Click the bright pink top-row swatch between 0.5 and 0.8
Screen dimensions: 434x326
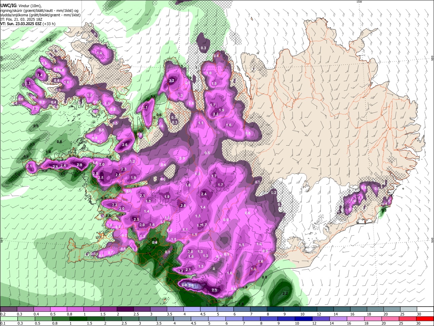click(x=58, y=309)
